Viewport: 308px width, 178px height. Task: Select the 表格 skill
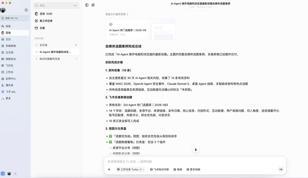click(x=178, y=170)
